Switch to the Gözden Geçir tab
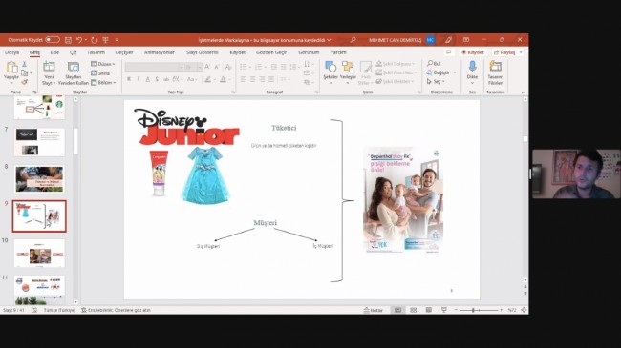621x348 pixels. [x=271, y=52]
